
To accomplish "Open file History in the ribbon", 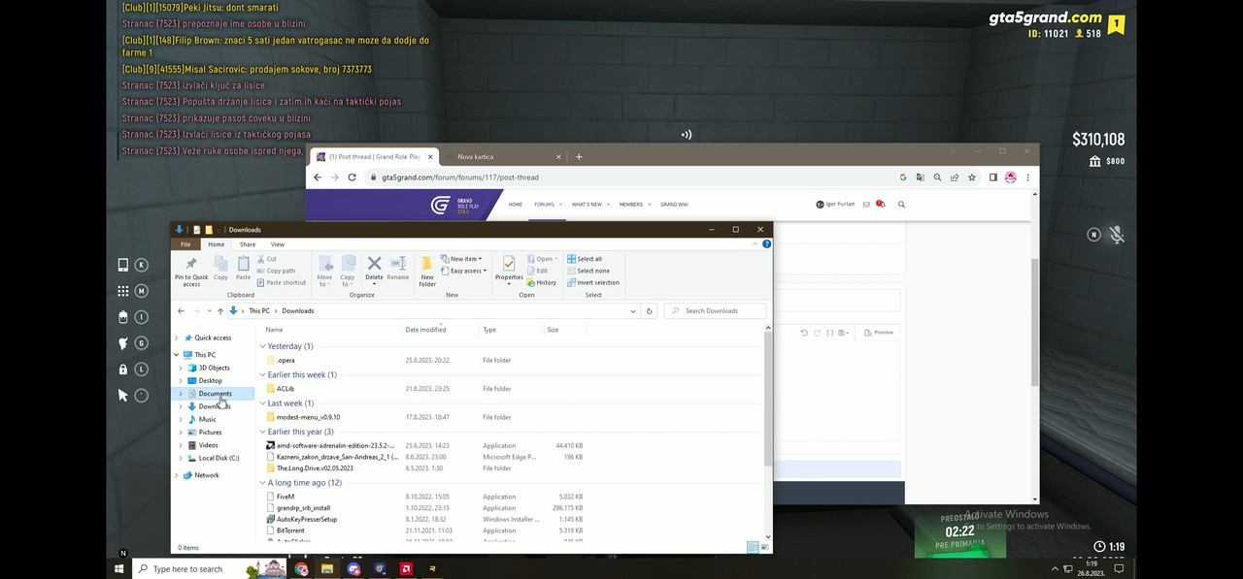I will pyautogui.click(x=541, y=282).
